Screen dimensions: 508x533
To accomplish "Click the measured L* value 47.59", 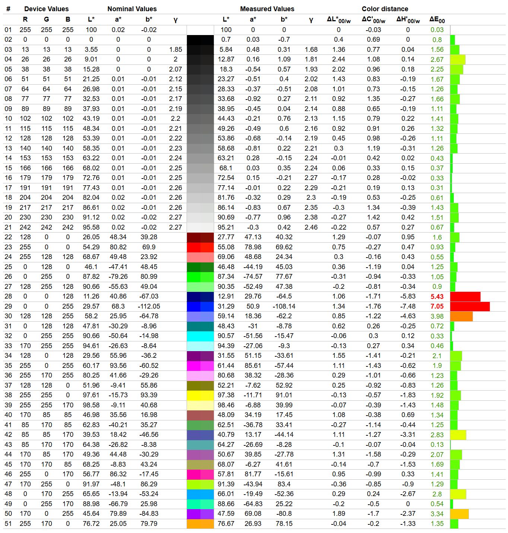I will (226, 514).
